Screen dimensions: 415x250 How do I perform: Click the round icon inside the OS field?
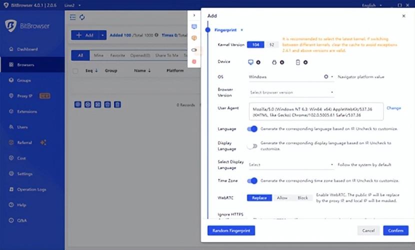point(326,76)
